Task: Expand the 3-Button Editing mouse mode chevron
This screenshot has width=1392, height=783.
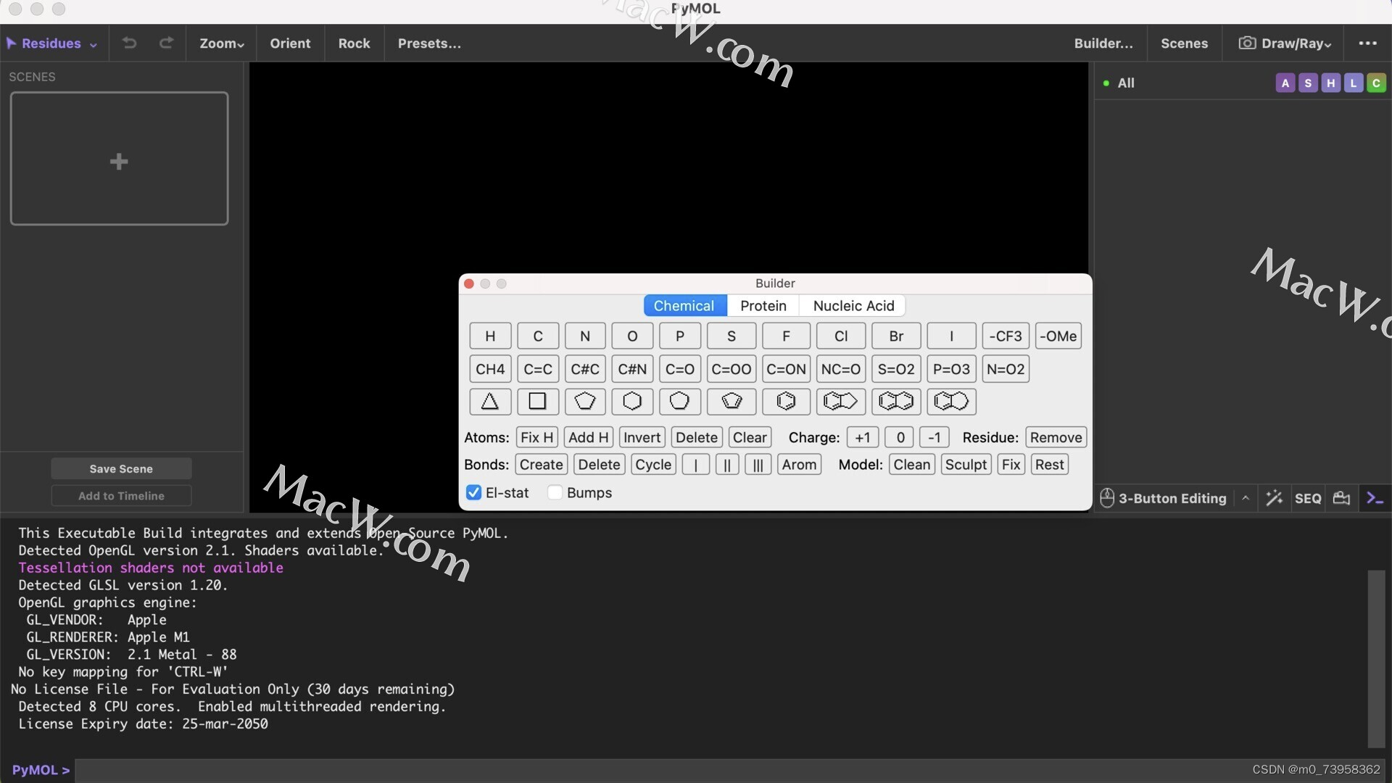Action: click(x=1246, y=498)
